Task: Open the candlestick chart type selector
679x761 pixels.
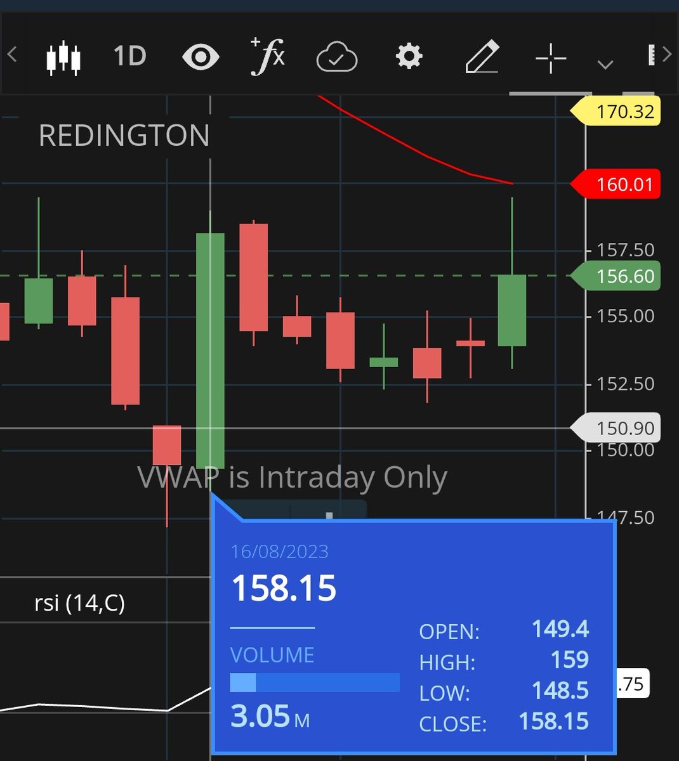Action: click(63, 58)
